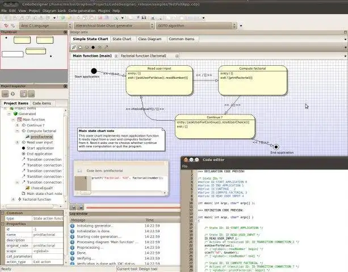
Task: Close the Main function [main] diagram tab
Action: coord(116,56)
